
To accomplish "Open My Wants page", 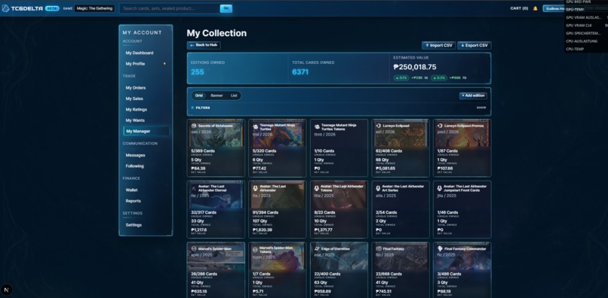I will point(135,120).
